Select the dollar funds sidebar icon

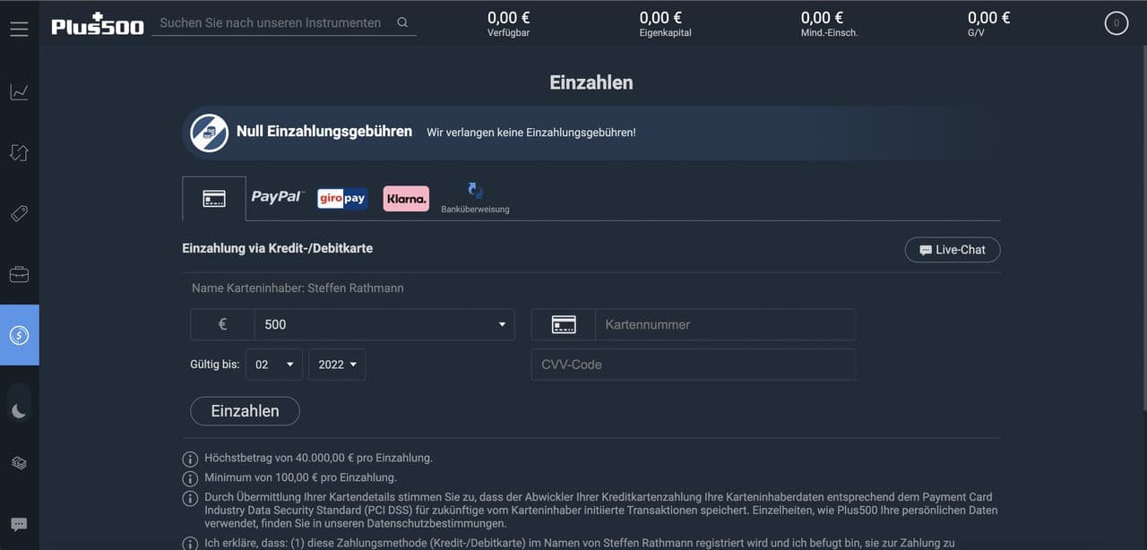click(x=19, y=335)
